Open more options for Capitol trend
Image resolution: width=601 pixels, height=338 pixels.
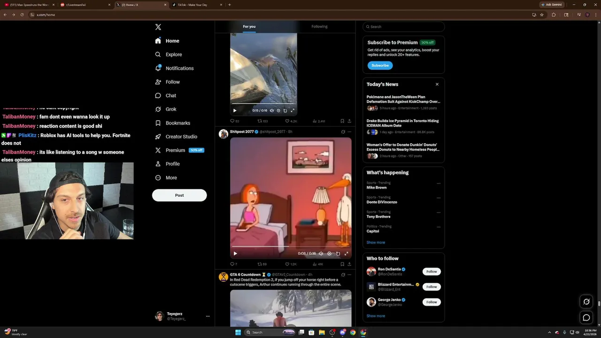[x=439, y=227]
